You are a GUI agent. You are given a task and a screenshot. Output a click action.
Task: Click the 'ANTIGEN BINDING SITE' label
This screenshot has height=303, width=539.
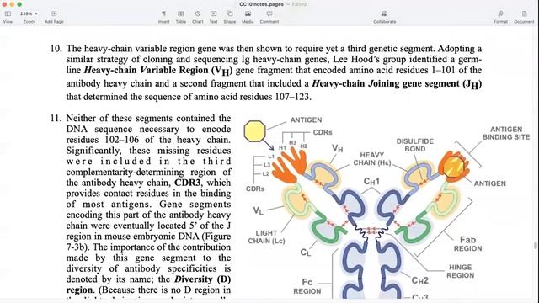[506, 133]
